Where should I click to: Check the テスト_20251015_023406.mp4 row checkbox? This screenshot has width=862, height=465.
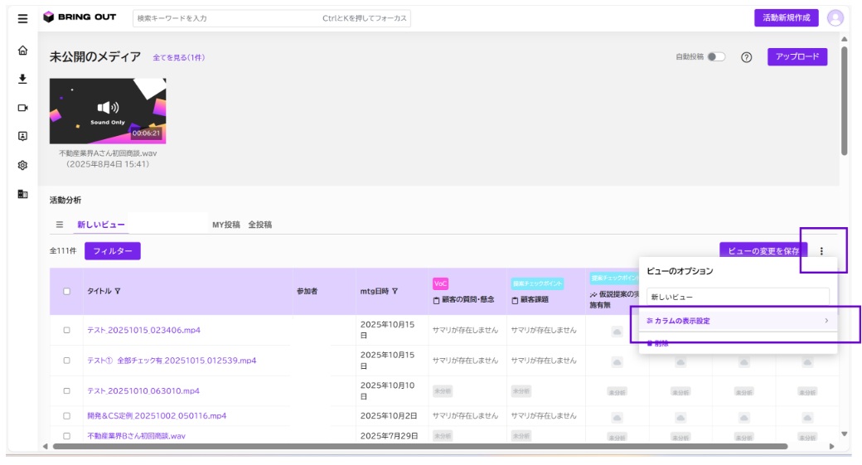point(66,331)
